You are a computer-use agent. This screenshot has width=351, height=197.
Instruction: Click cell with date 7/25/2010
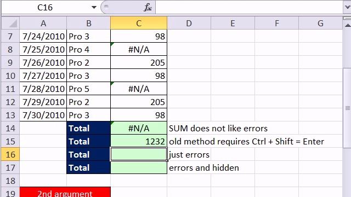click(43, 49)
